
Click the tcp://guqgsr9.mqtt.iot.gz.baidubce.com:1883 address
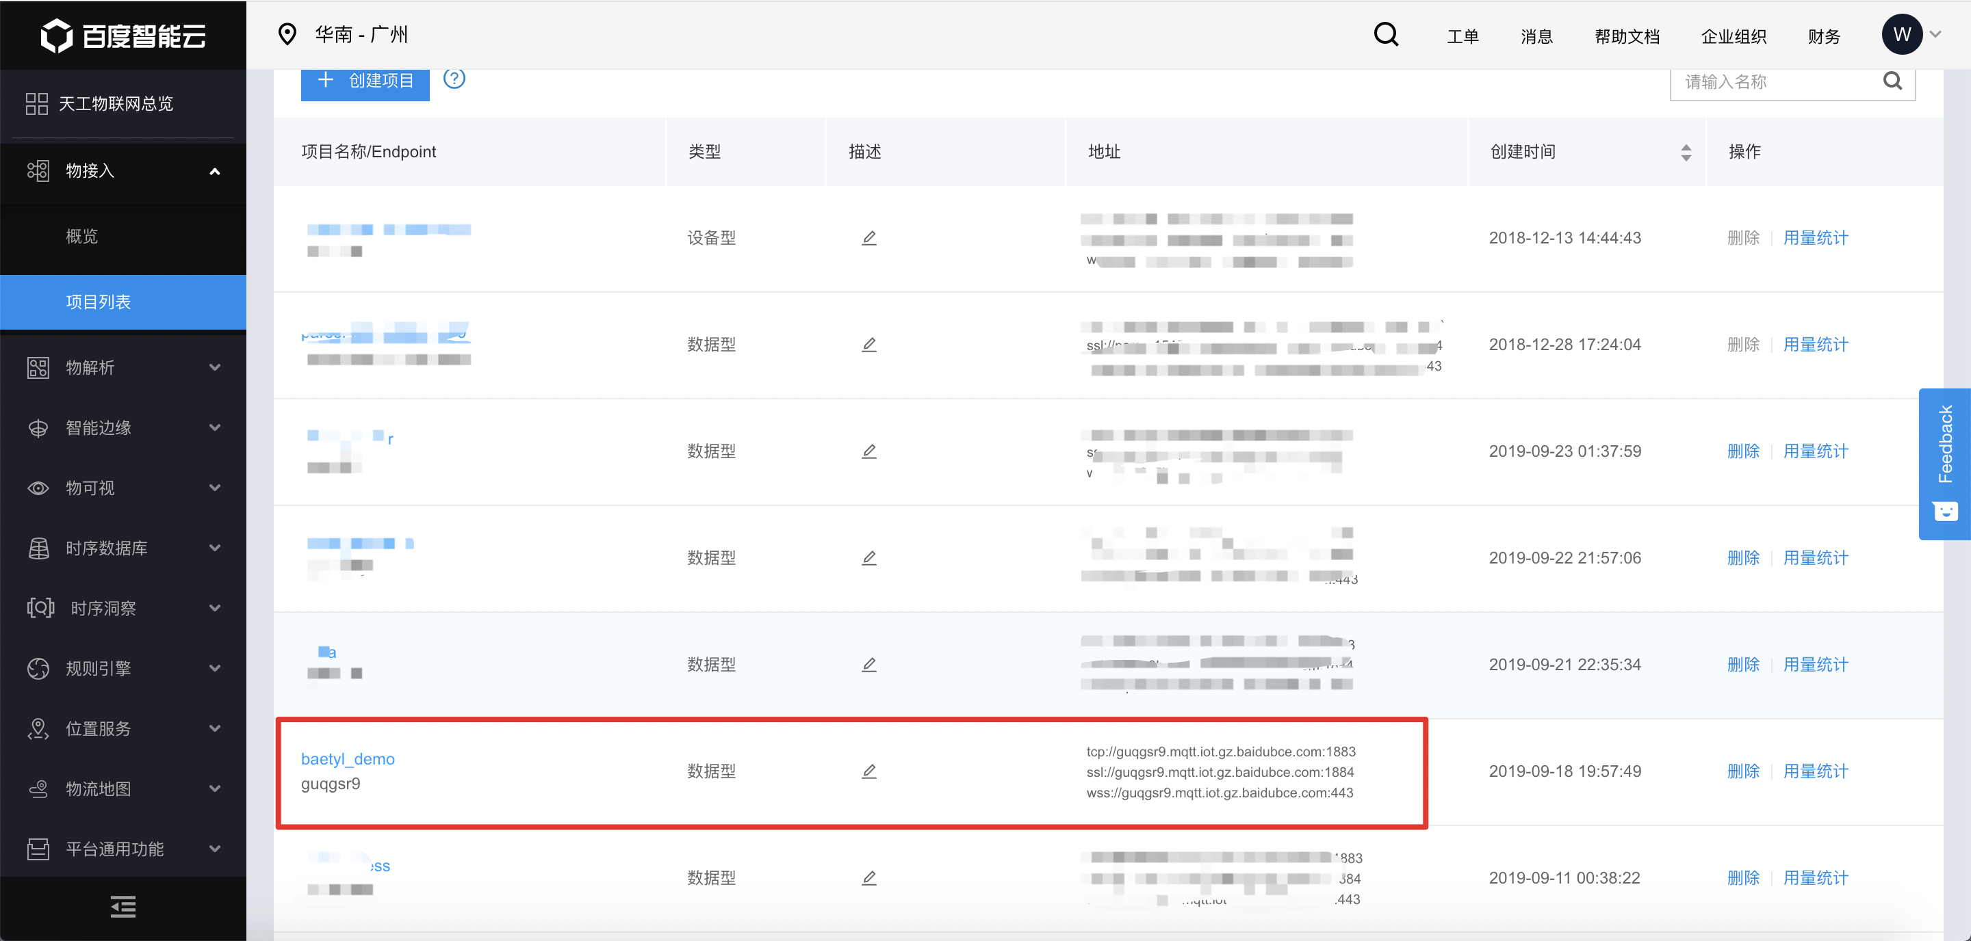pyautogui.click(x=1220, y=752)
